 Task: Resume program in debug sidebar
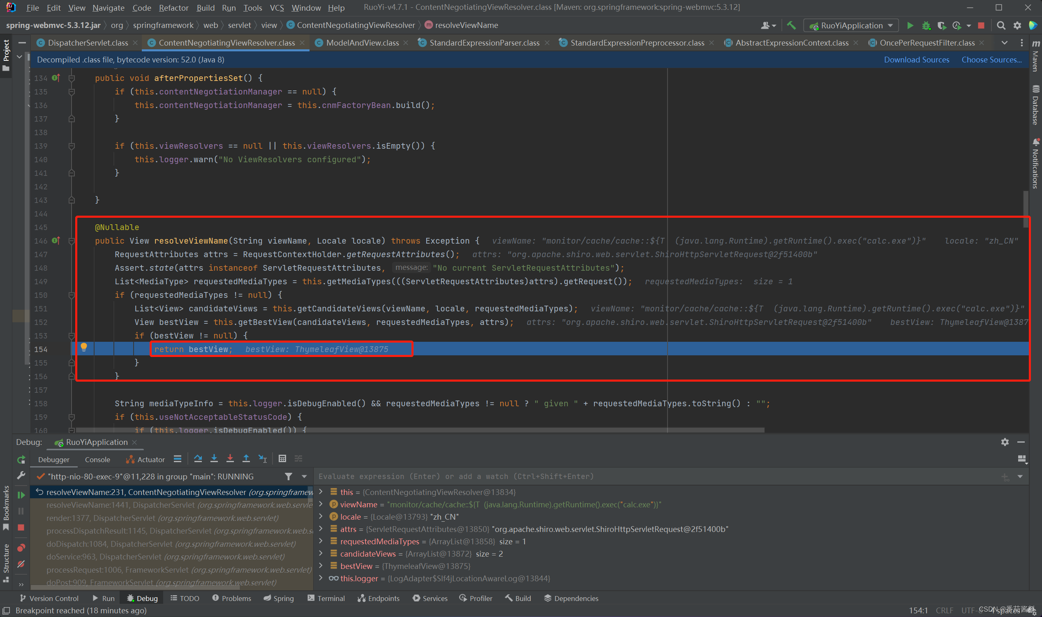[x=21, y=495]
